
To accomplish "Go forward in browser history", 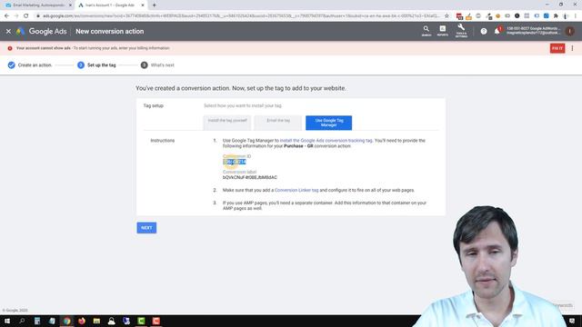I will [16, 16].
